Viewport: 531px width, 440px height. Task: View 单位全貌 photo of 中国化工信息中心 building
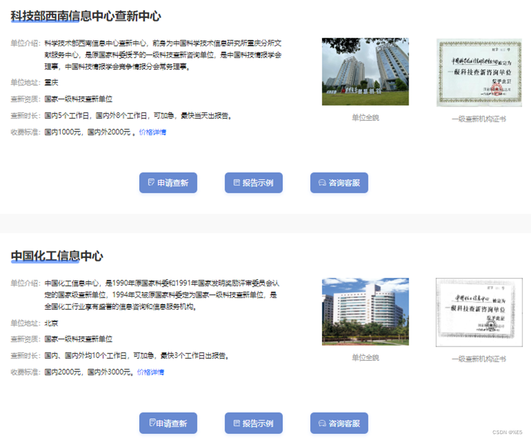(x=365, y=312)
